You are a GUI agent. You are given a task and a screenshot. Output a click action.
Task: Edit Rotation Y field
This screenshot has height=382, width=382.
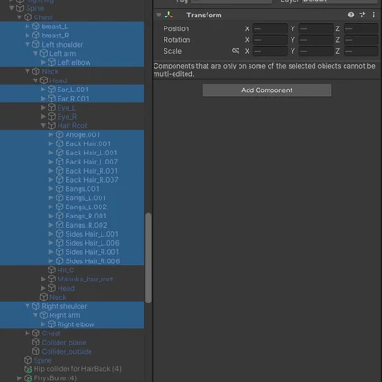(315, 40)
